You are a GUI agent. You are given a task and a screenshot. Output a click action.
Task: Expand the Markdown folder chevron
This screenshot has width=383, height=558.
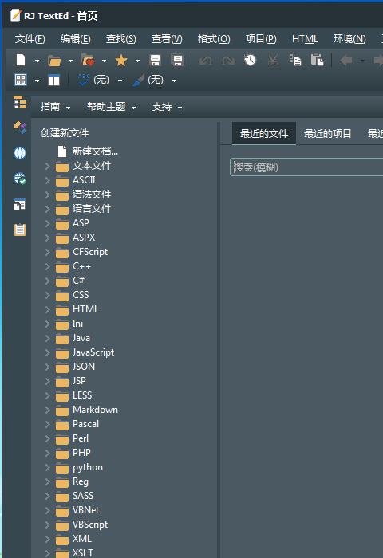(x=47, y=410)
